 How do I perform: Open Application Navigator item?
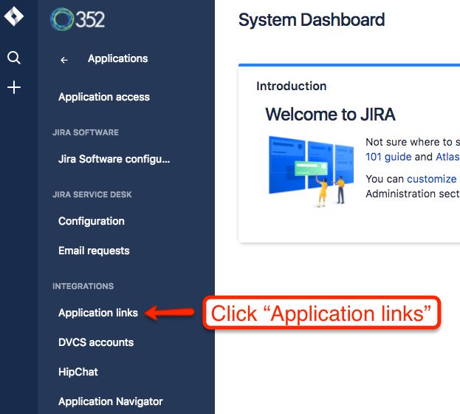pos(110,401)
